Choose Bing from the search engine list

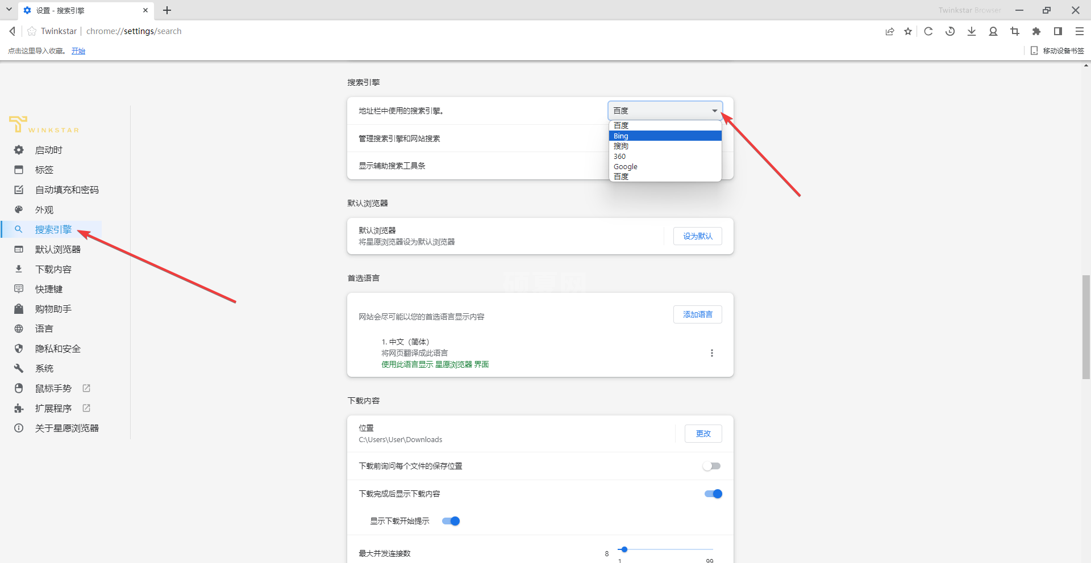(665, 136)
